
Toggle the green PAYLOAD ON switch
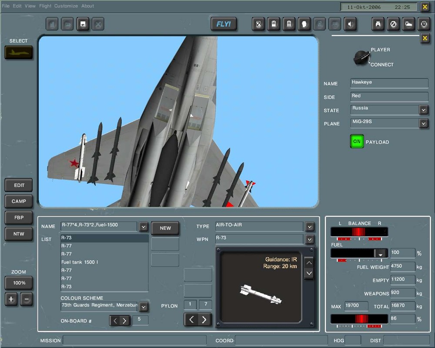pyautogui.click(x=357, y=141)
